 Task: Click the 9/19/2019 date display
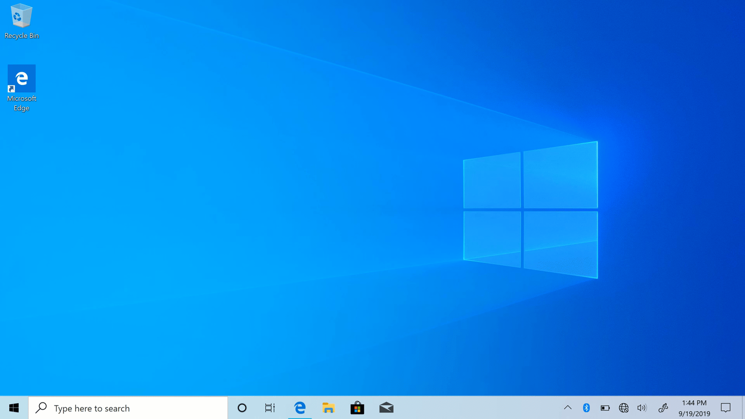click(x=693, y=412)
